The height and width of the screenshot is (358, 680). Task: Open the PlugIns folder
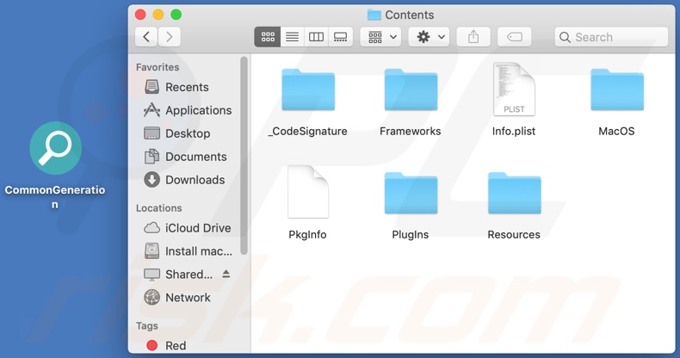pos(411,194)
